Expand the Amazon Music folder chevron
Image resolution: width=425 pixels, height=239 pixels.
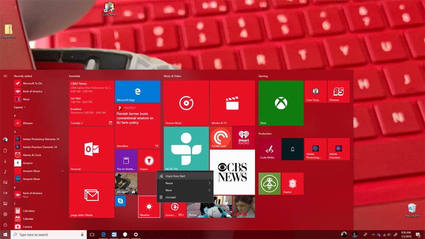(62, 171)
